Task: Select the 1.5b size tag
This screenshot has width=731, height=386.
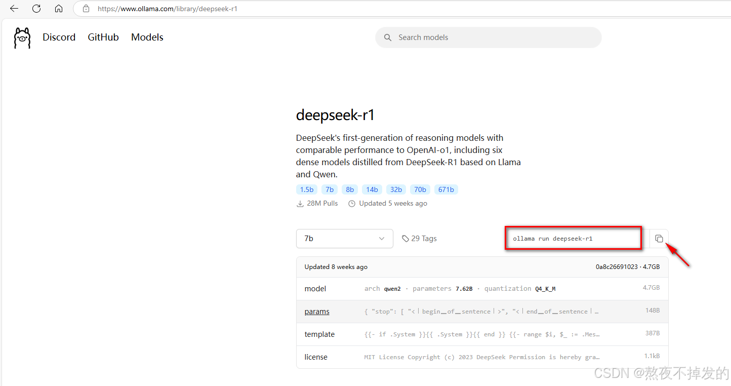Action: pos(307,189)
